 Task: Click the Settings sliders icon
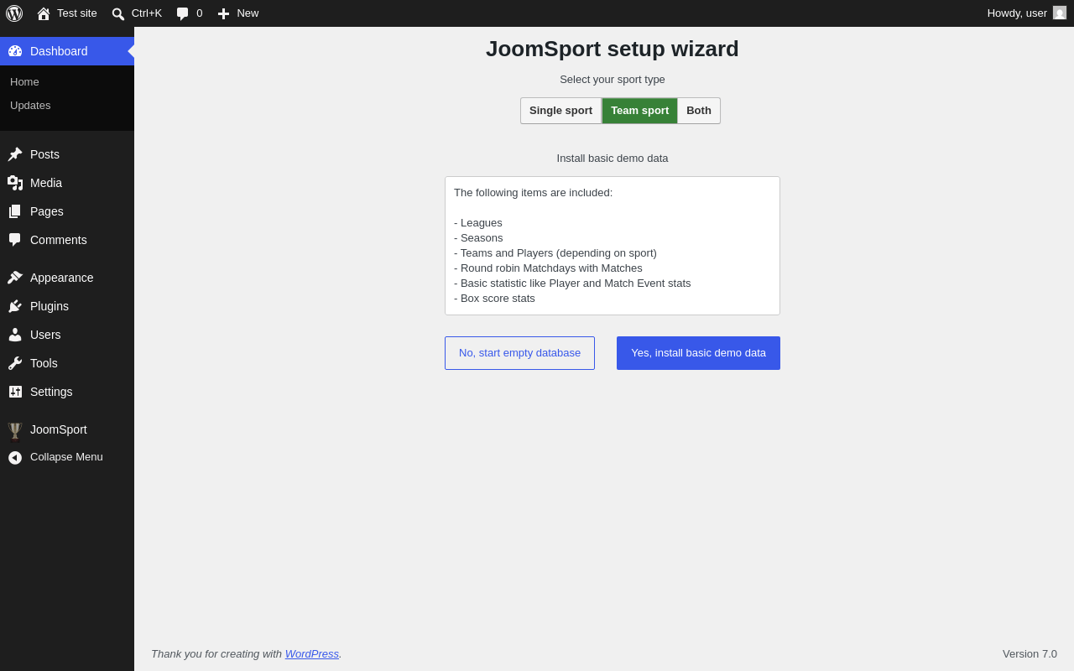coord(15,392)
